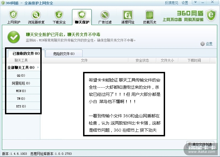Viewport: 220px width, 157px height.
Task: Click the green checkmark status icon
Action: [x=14, y=37]
